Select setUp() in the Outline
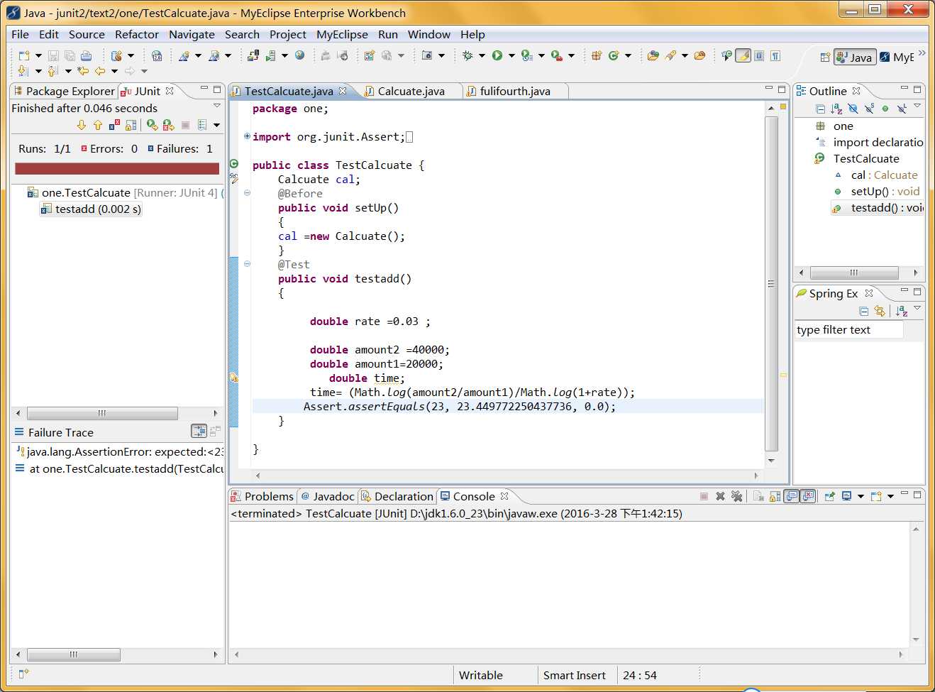Screen dimensions: 935x692 [x=876, y=191]
